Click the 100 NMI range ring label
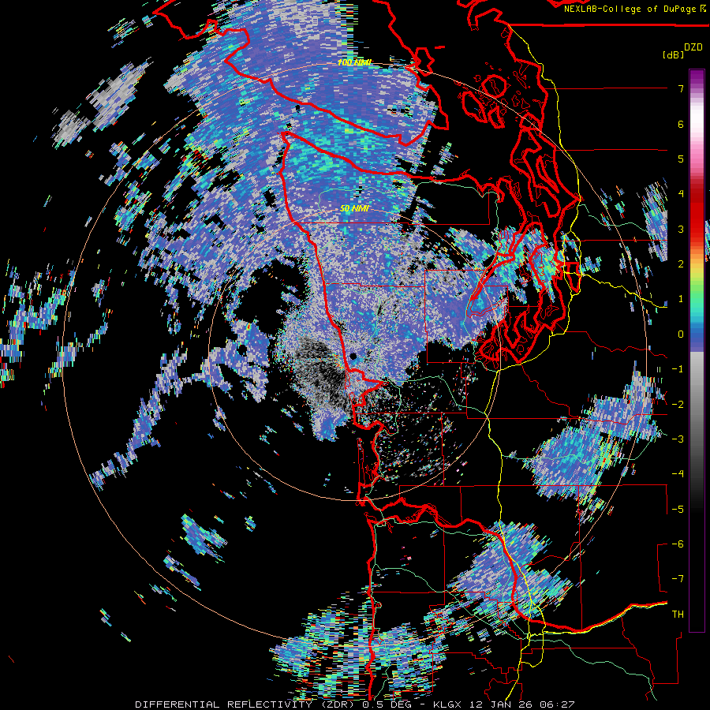The width and height of the screenshot is (710, 710). point(354,62)
